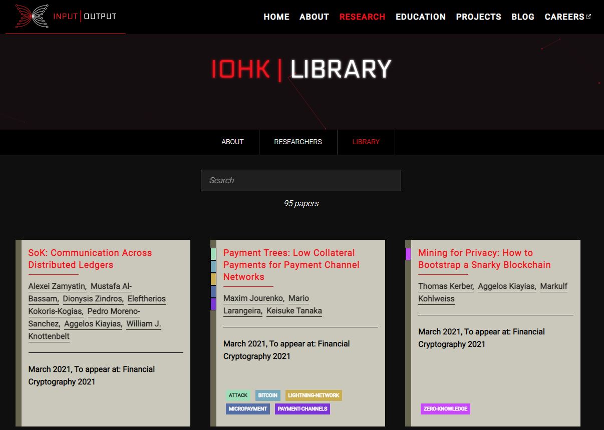
Task: Click the purple swatch on Payment Trees card
Action: pyautogui.click(x=213, y=304)
